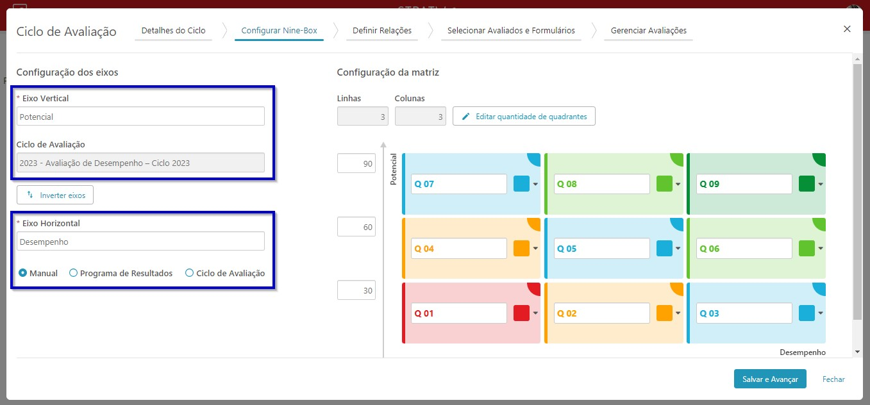The width and height of the screenshot is (870, 405).
Task: Open the color dropdown arrow for Q 07
Action: pyautogui.click(x=535, y=185)
